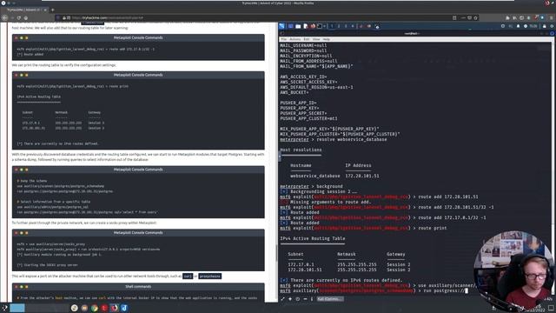Viewport: 556px width, 313px height.
Task: Click the curl tag in page text
Action: pos(188,276)
